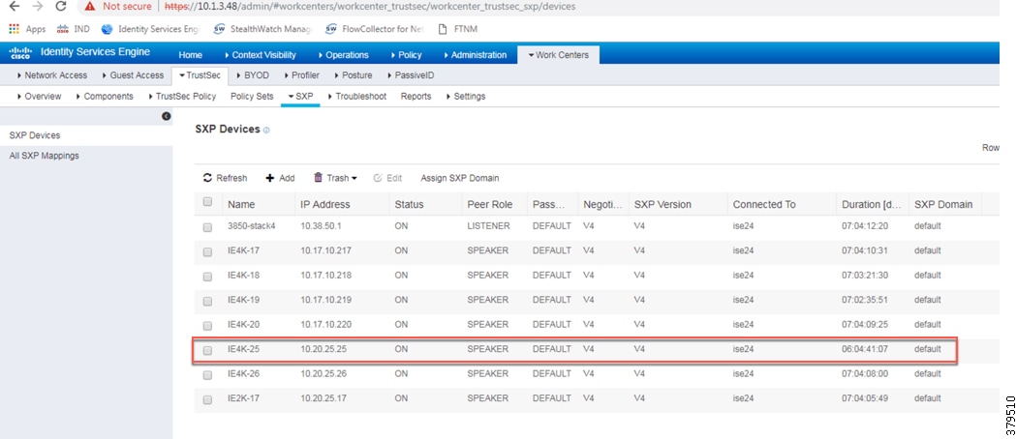Select the SXP tab
The height and width of the screenshot is (439, 1017).
pos(300,97)
